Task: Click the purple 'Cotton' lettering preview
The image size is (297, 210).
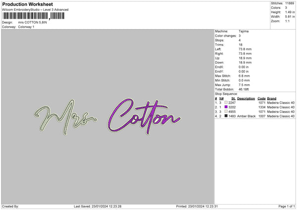Action: click(144, 116)
